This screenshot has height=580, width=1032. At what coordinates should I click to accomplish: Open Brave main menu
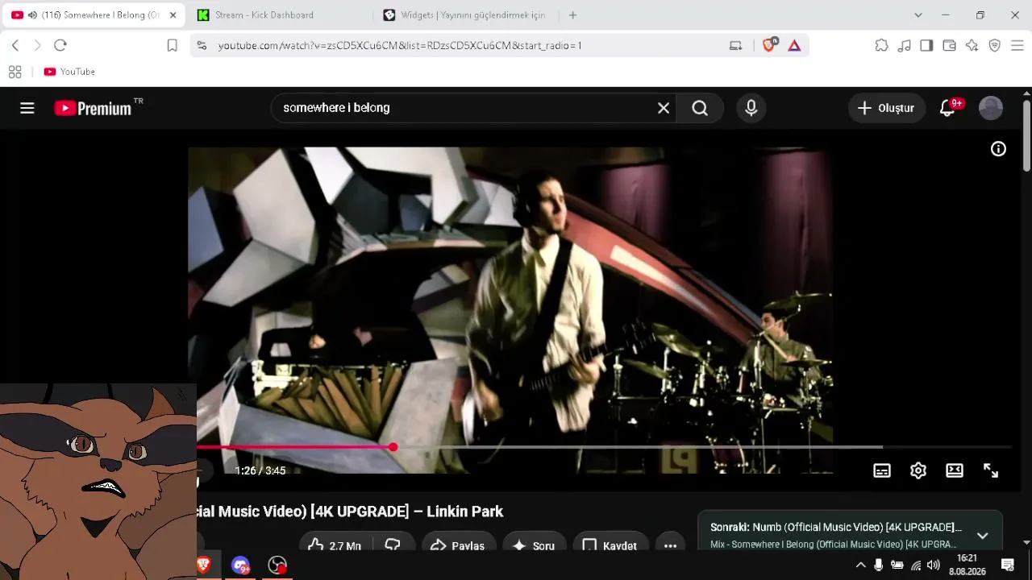point(1017,46)
